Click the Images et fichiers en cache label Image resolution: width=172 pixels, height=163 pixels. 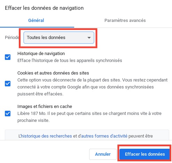[x=45, y=107]
